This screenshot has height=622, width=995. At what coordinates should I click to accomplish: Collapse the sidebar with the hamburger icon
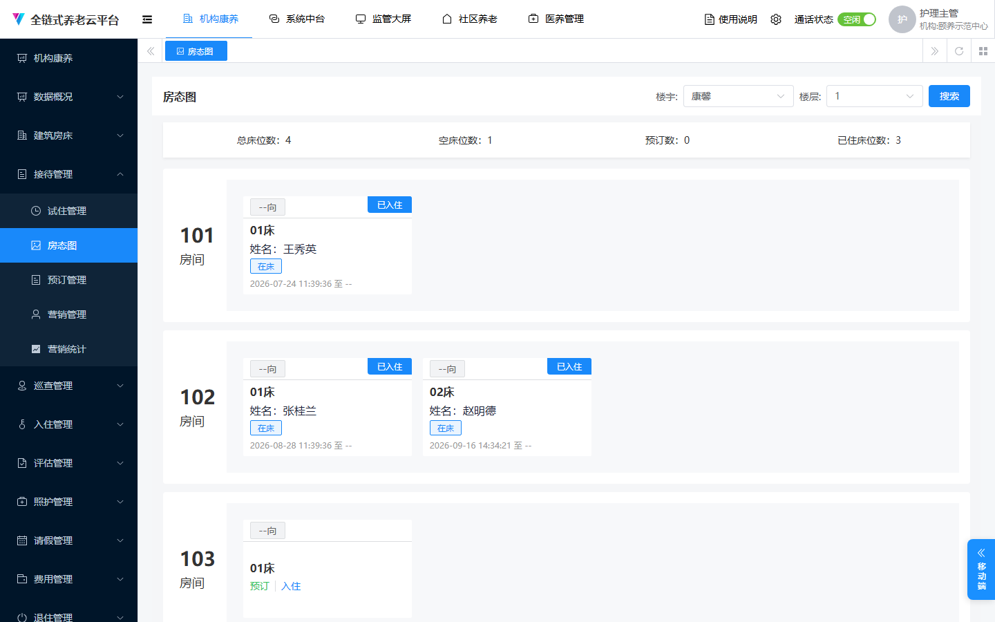(147, 19)
